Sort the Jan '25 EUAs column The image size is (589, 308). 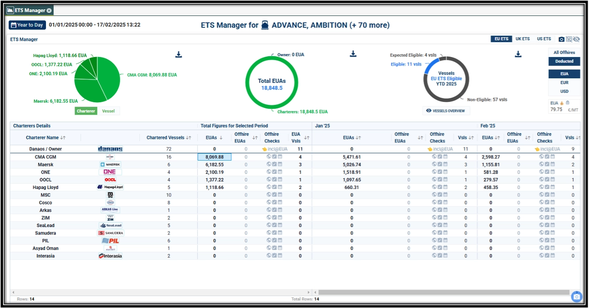pyautogui.click(x=352, y=138)
